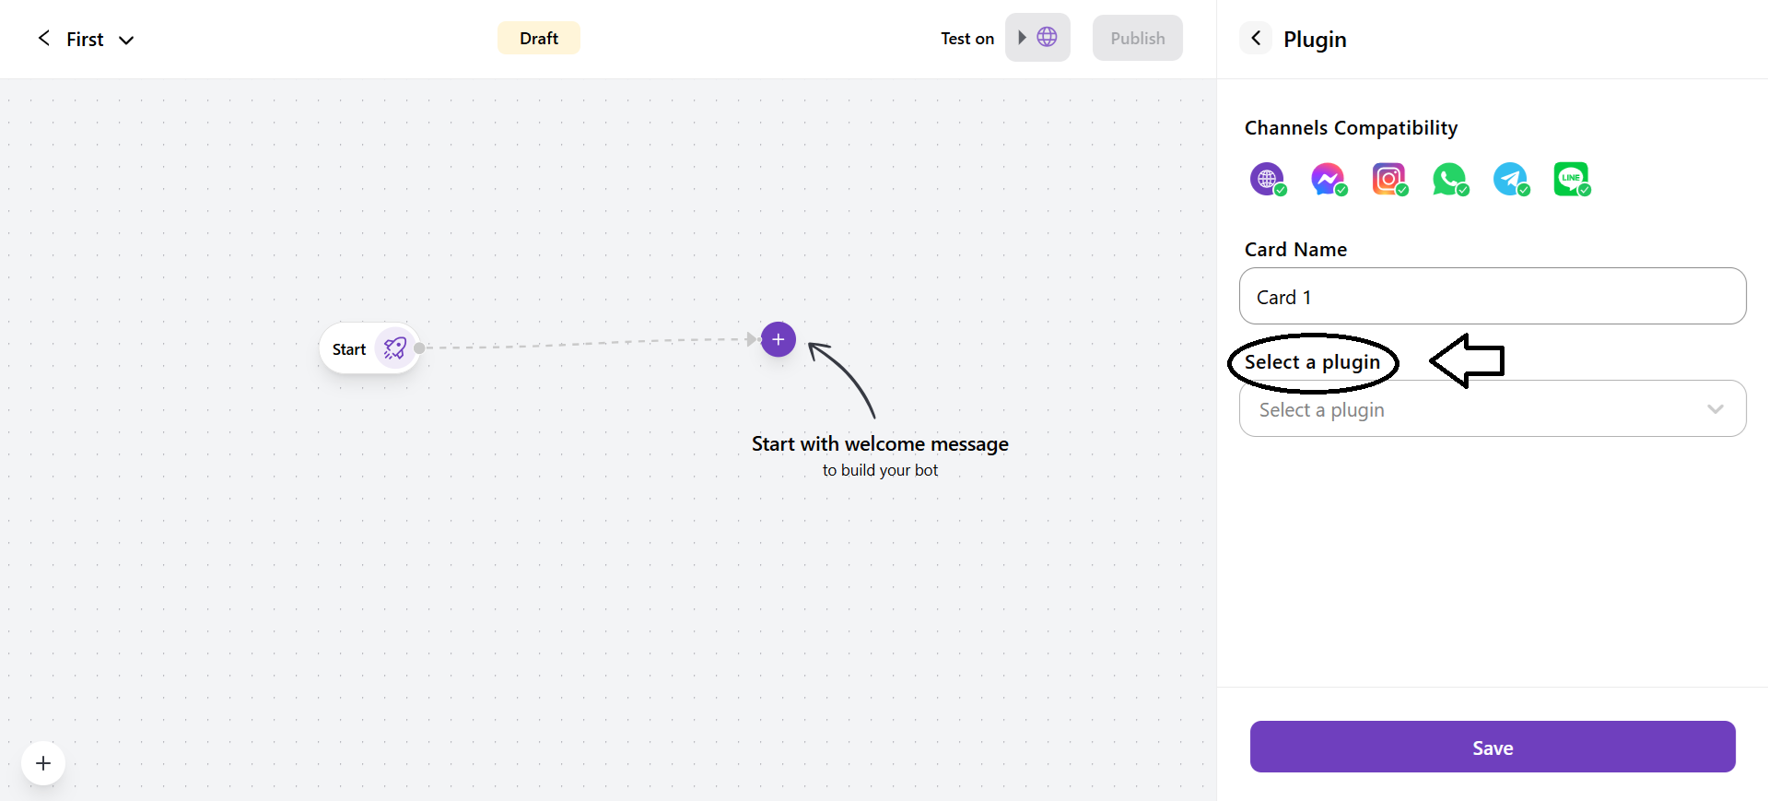
Task: Click the back arrow on the Plugin panel
Action: pos(1255,38)
